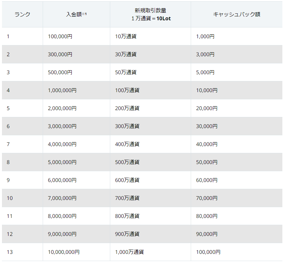Select the 800万通貨 trade volume cell
This screenshot has width=284, height=263.
click(x=127, y=216)
